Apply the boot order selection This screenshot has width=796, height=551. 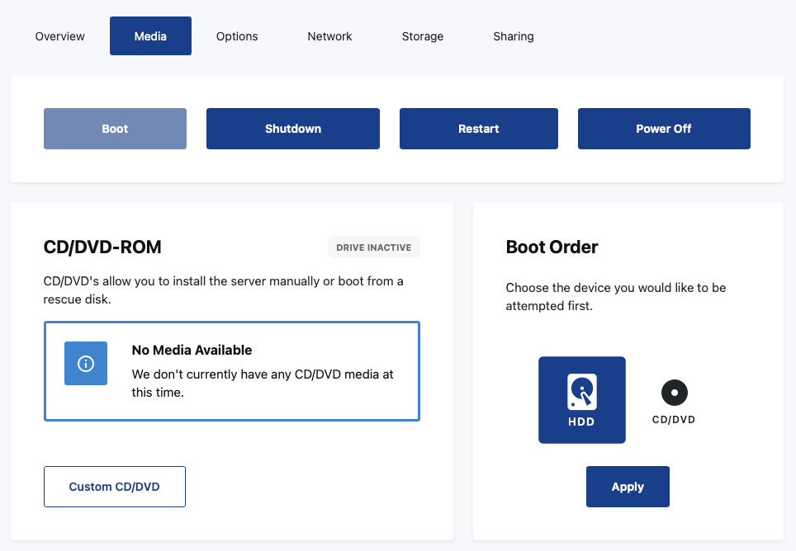[628, 487]
